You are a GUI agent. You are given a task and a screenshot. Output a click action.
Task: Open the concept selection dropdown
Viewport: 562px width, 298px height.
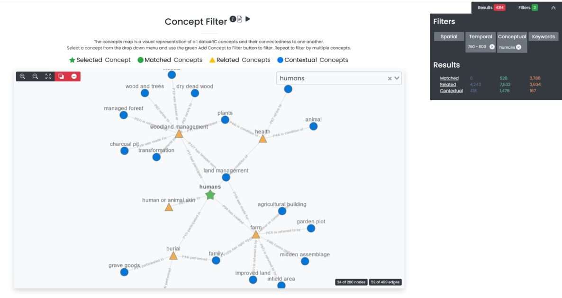[397, 78]
